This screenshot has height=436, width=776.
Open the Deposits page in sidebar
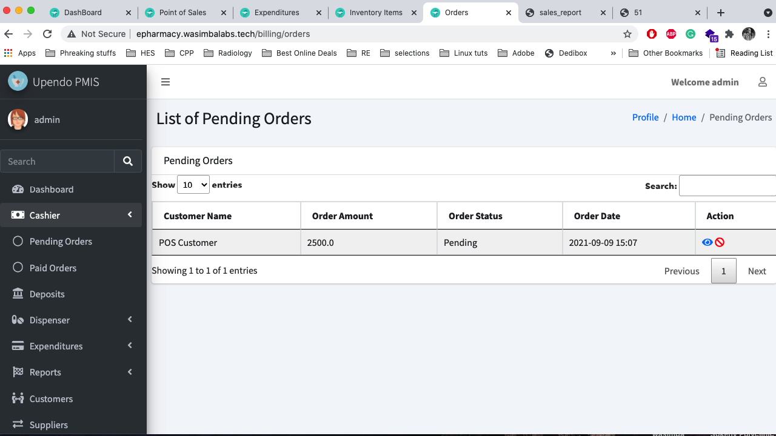click(47, 294)
